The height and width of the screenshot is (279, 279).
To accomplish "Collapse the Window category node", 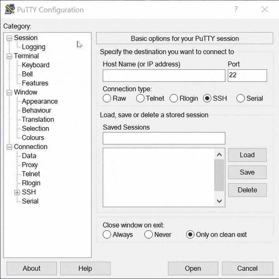I will click(x=9, y=92).
